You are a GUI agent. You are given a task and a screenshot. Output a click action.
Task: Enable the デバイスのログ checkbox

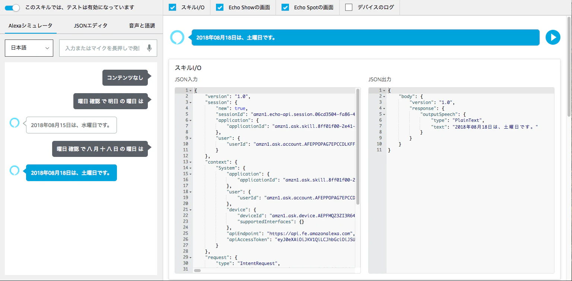(349, 7)
